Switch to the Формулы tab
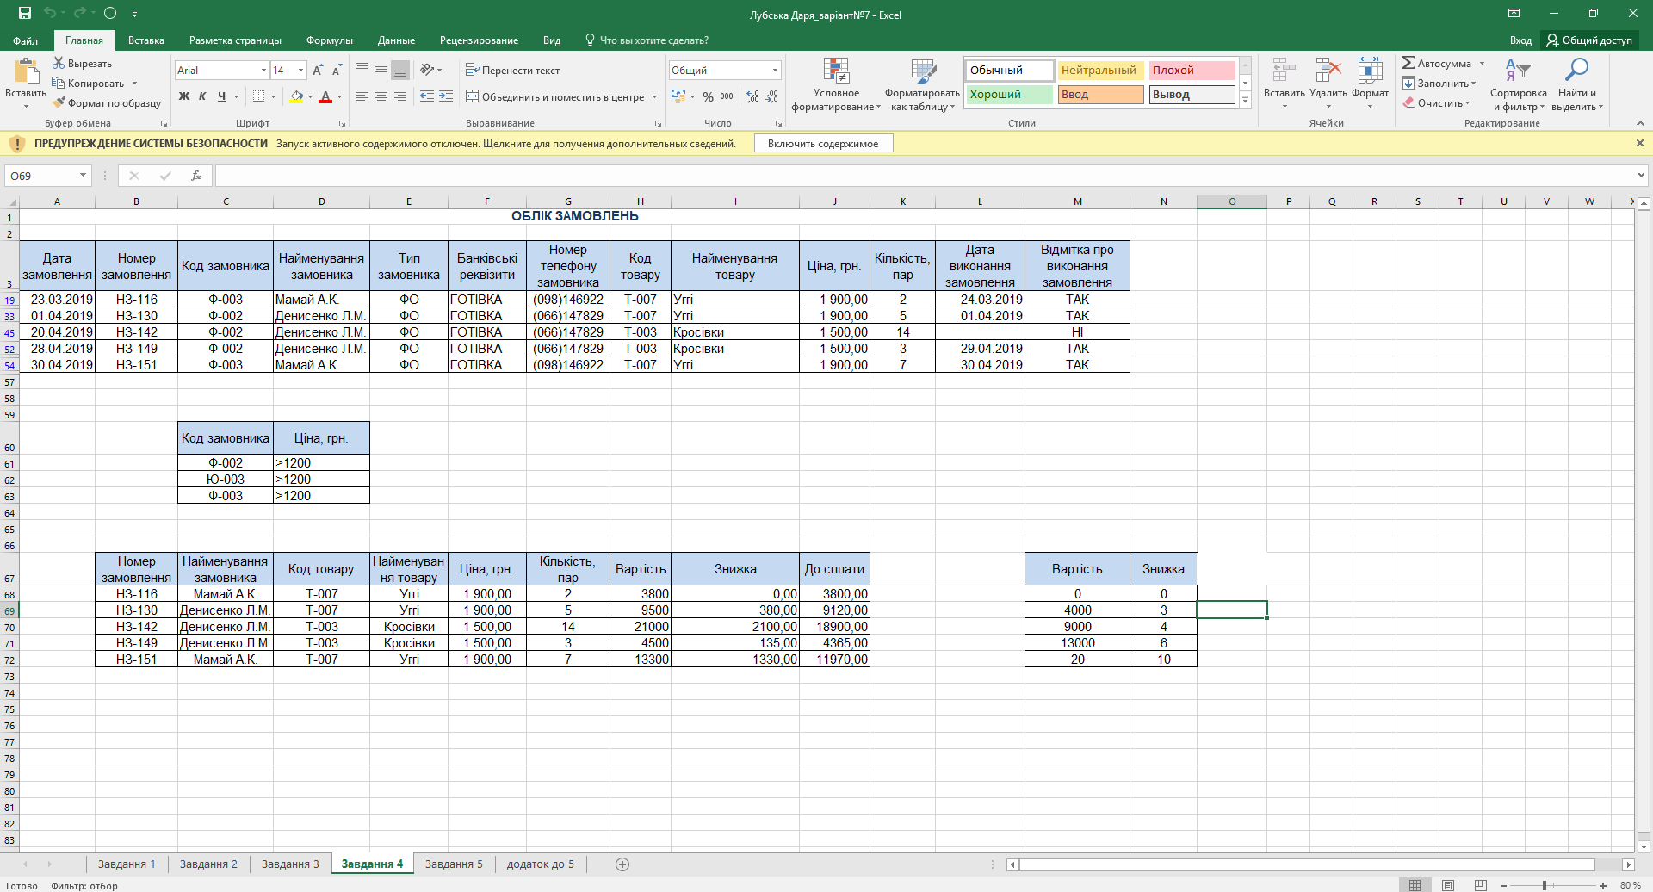 329,40
